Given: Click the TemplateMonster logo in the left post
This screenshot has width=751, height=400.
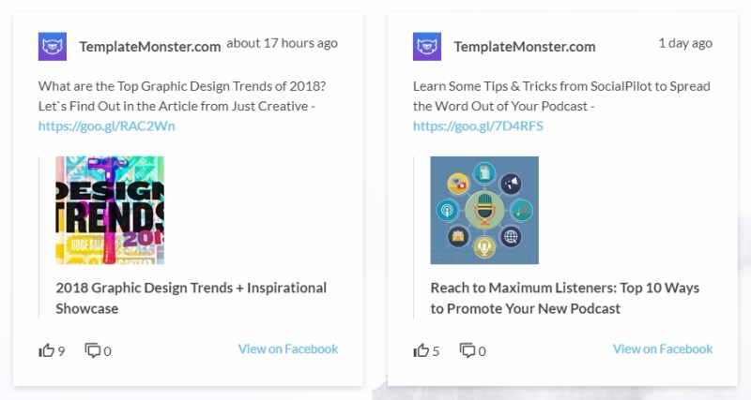Looking at the screenshot, I should pos(53,46).
